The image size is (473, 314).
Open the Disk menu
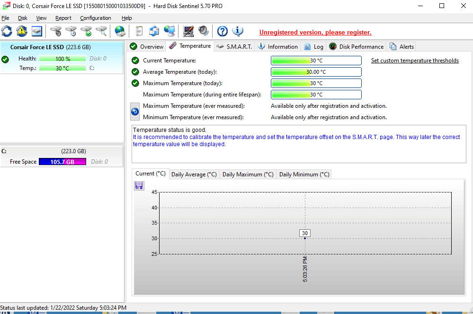point(23,18)
